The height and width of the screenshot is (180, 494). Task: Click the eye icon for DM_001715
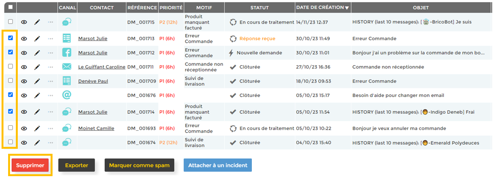[24, 22]
